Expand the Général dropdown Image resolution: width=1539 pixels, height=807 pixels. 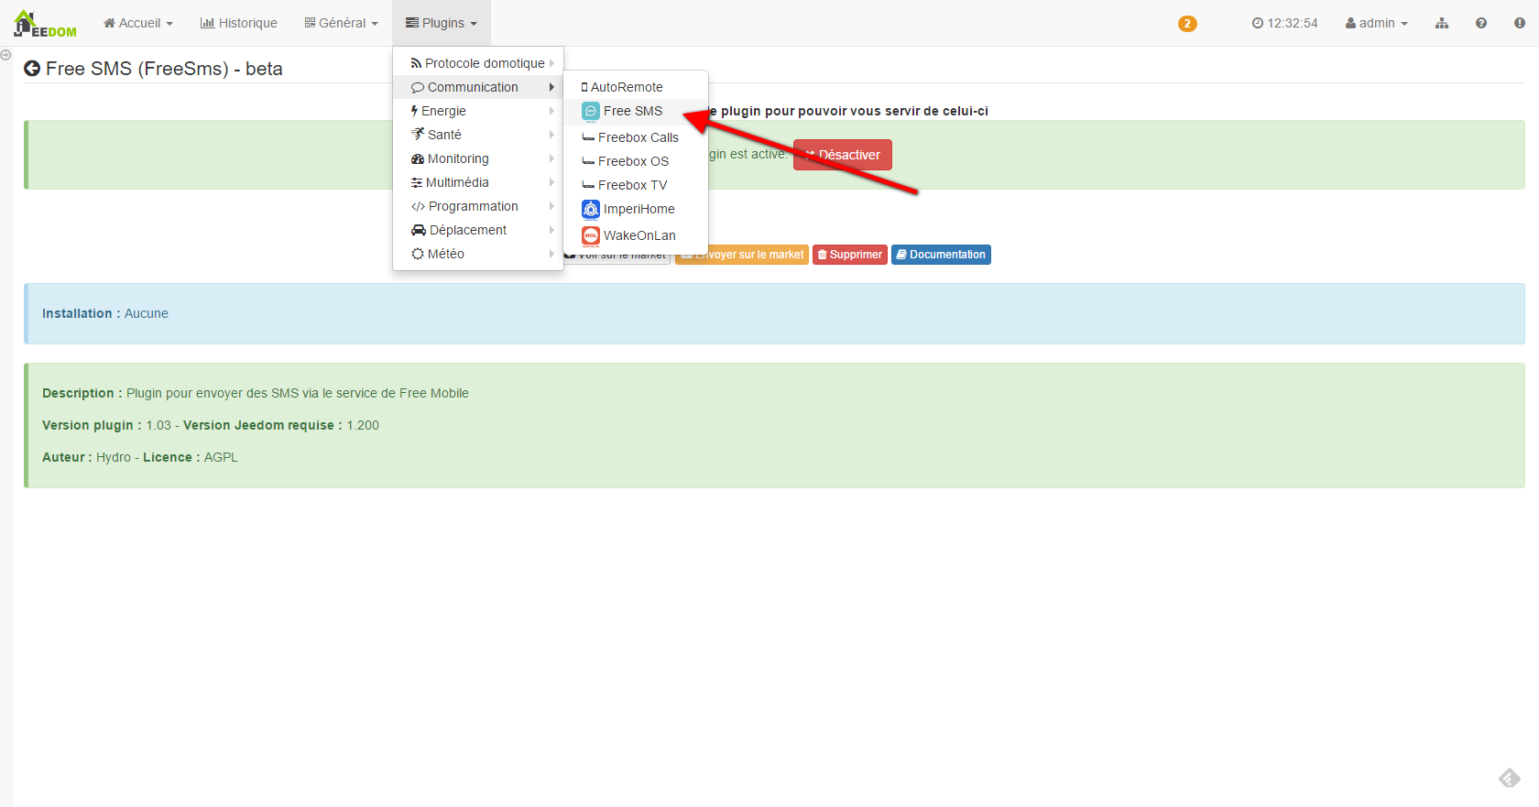(341, 23)
